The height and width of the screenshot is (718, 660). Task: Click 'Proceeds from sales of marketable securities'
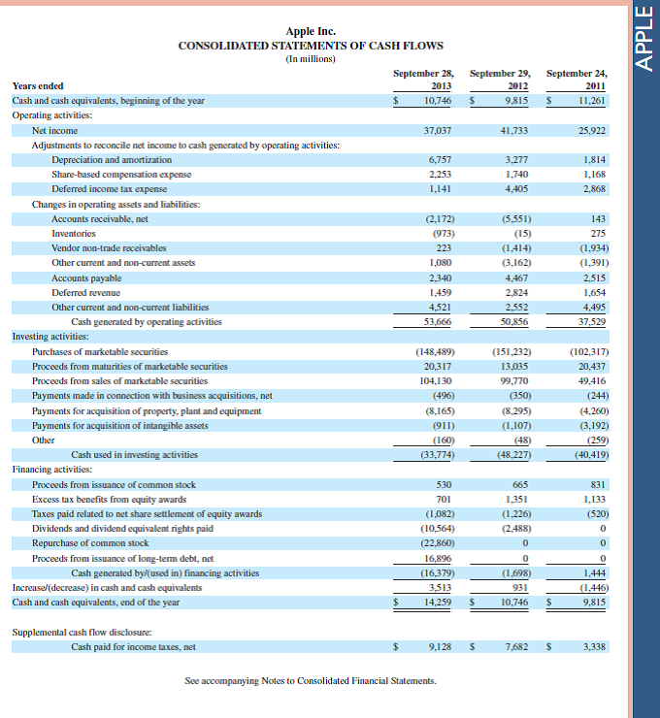click(x=119, y=381)
